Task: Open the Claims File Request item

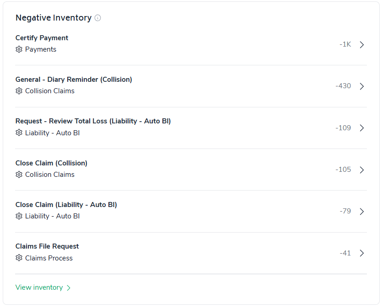Action: click(47, 246)
